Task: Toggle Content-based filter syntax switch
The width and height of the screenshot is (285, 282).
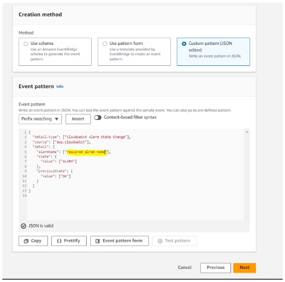Action: (98, 118)
